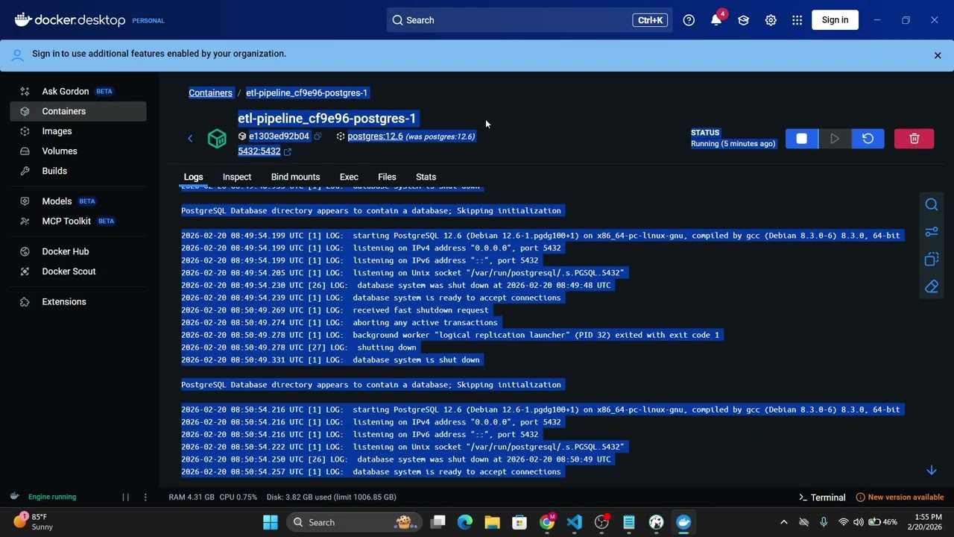Click the disabled start container button
The height and width of the screenshot is (537, 954).
coord(835,139)
